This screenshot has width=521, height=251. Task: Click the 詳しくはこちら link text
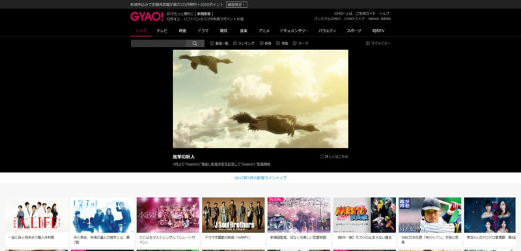(x=337, y=157)
